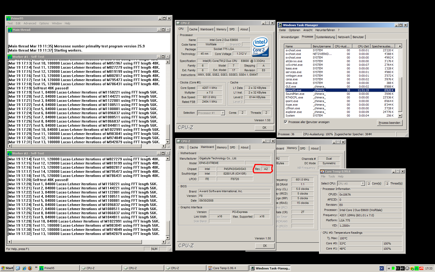Click Task-Manager process list scroll-up arrow
Screen dimensions: 435x272
[400, 46]
